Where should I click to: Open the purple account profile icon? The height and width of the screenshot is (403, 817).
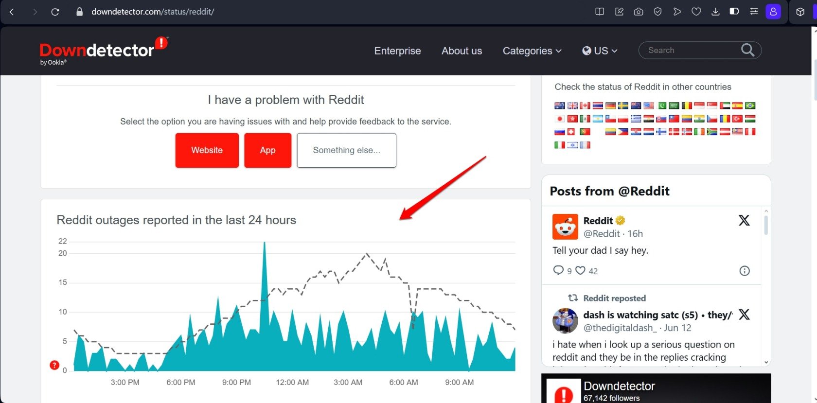773,12
